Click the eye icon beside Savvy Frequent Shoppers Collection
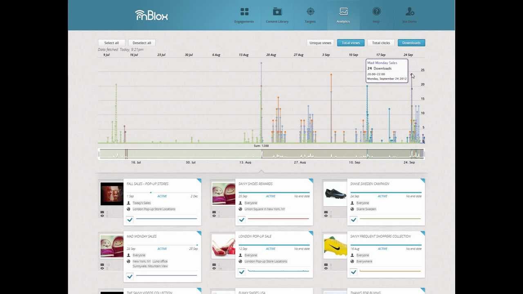Image resolution: width=523 pixels, height=294 pixels. 326,268
